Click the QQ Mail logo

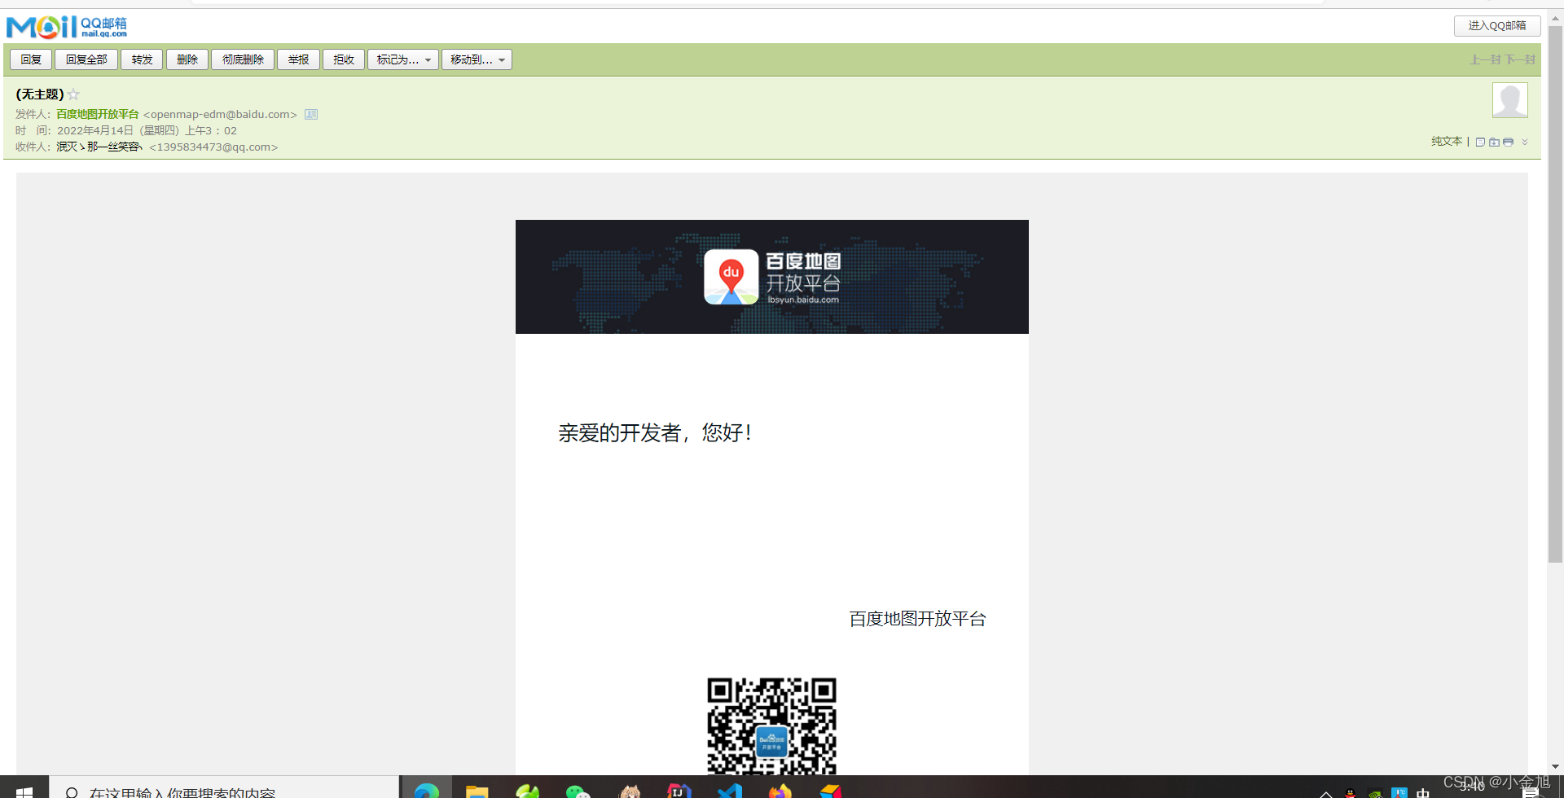pos(67,27)
